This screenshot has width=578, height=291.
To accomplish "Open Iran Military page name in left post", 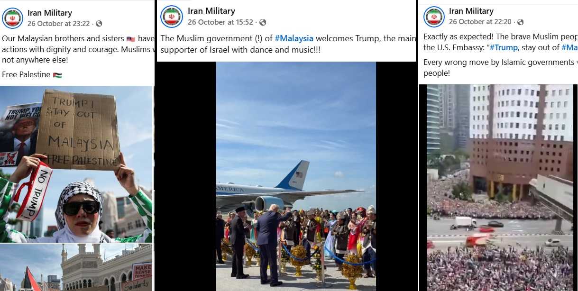I will coord(50,13).
